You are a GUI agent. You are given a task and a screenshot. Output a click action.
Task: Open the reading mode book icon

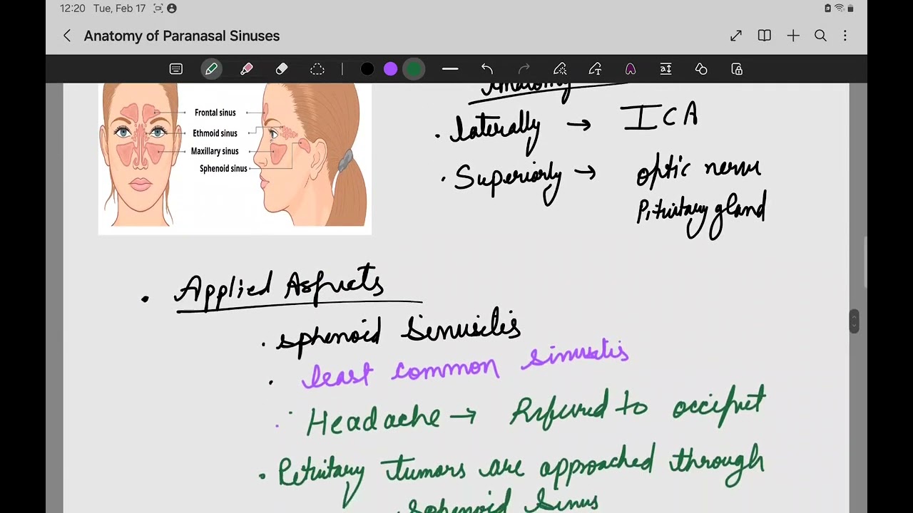point(765,36)
